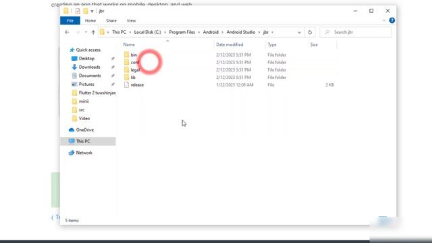Select Network in navigation pane
The height and width of the screenshot is (243, 432).
click(x=84, y=153)
